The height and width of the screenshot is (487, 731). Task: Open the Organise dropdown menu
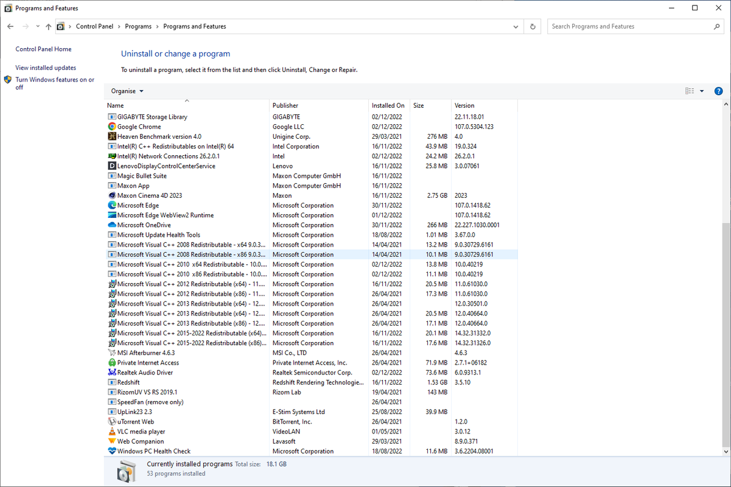click(127, 91)
